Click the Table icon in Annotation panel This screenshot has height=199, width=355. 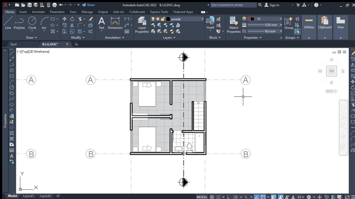pos(127,31)
